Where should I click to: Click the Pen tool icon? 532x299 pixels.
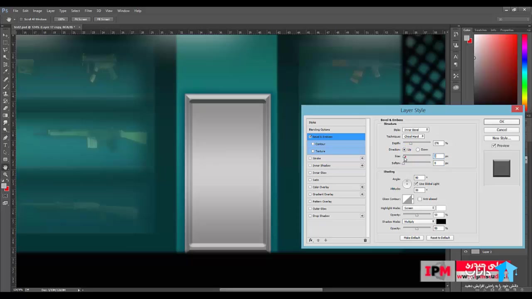[5, 137]
